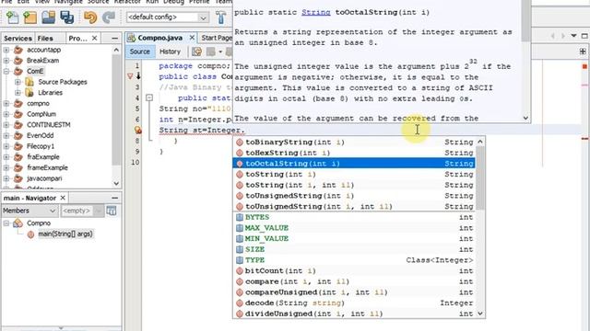590x331 pixels.
Task: Open the Members dropdown in Navigator
Action: tap(29, 211)
